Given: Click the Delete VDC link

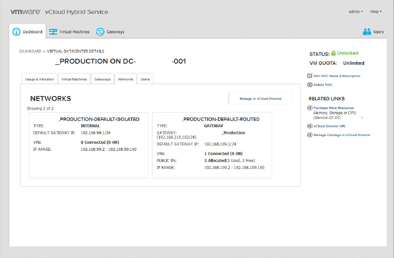Looking at the screenshot, I should 323,85.
